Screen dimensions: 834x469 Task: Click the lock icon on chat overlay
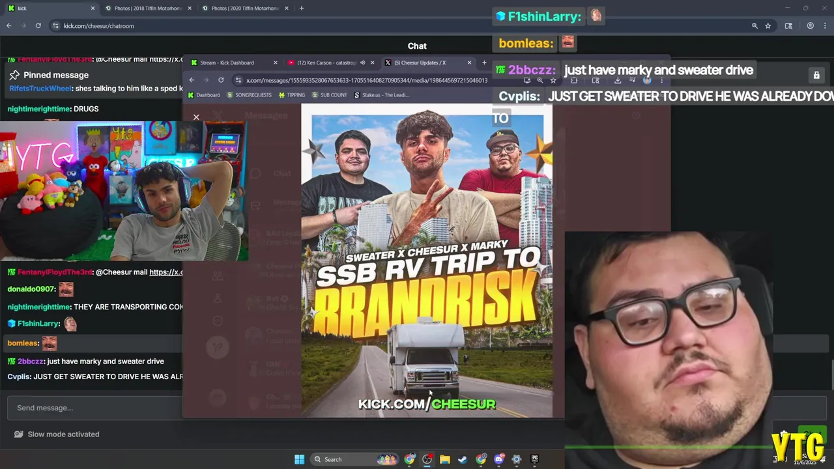[x=816, y=76]
